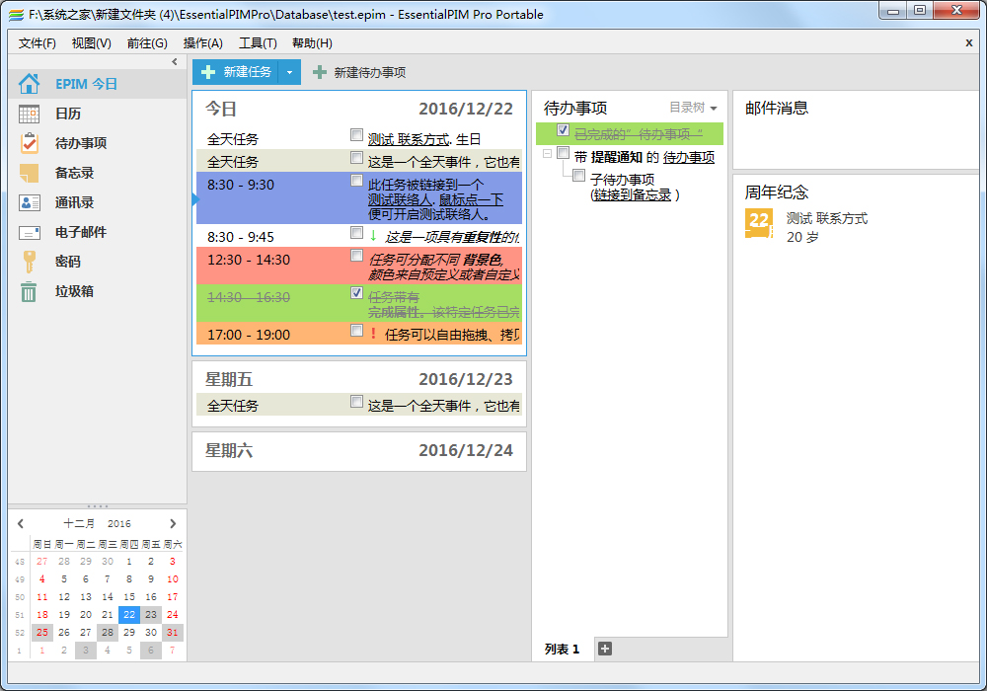Click 邮件消息 panel title
Screen dimensions: 987x691
[777, 108]
